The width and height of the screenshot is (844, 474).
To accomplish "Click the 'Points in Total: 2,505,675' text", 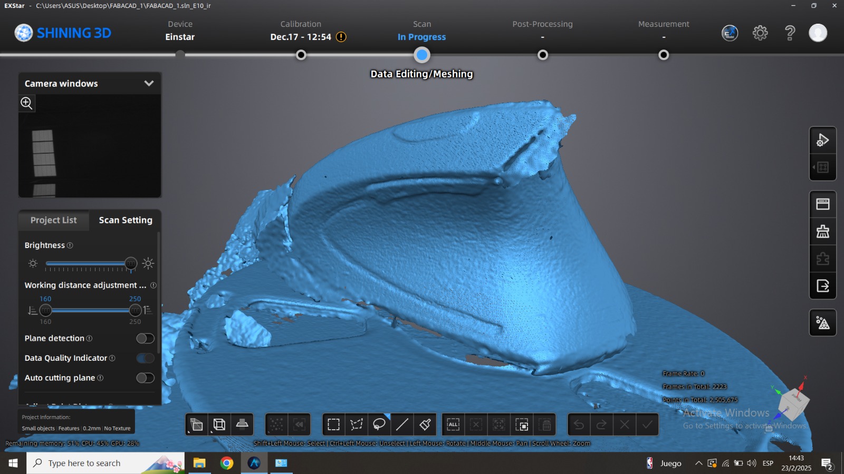I will coord(700,400).
